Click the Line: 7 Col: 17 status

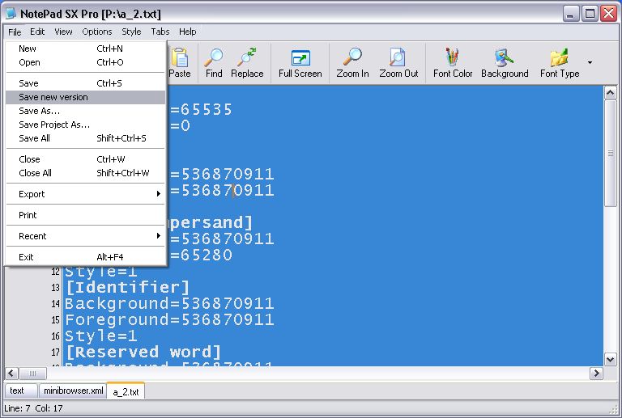click(33, 408)
